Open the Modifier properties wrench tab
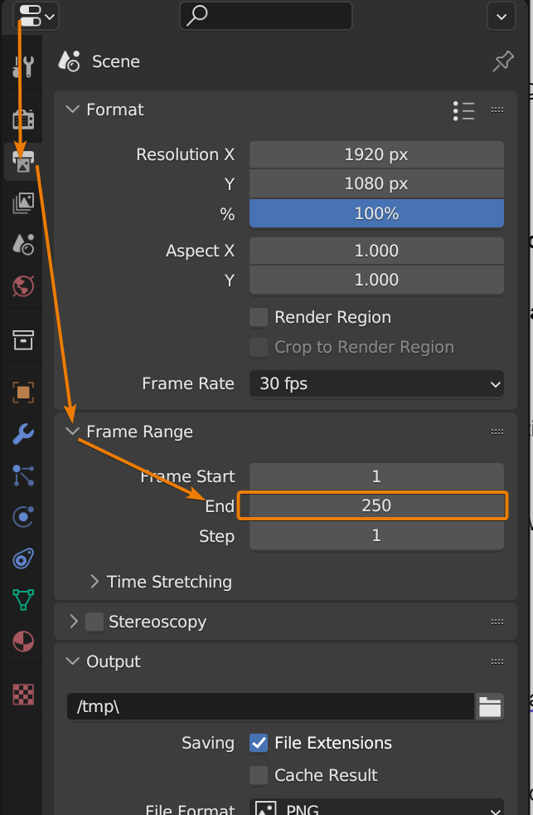 pos(22,434)
